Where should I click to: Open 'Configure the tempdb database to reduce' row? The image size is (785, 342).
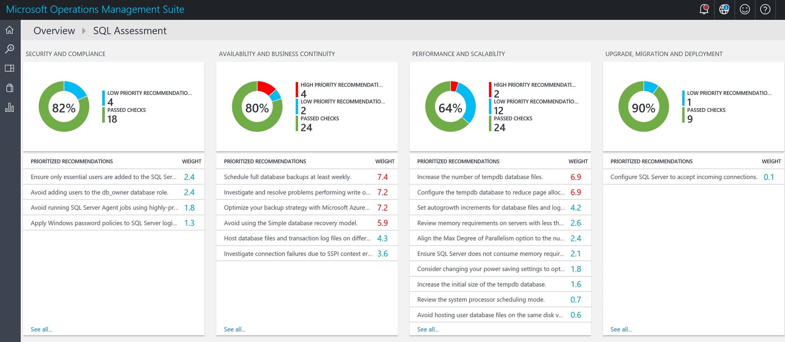500,192
